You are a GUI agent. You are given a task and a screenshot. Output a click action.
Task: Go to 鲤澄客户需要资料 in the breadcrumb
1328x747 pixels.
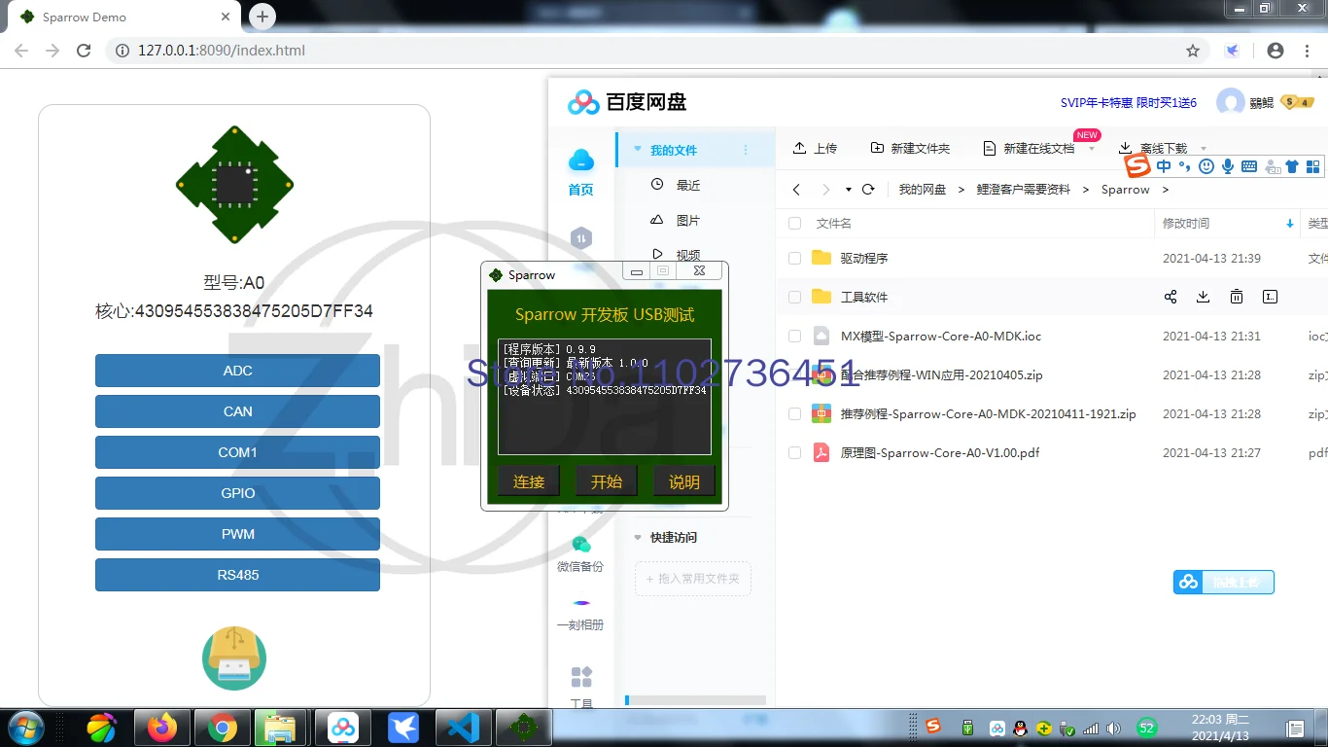(1024, 190)
